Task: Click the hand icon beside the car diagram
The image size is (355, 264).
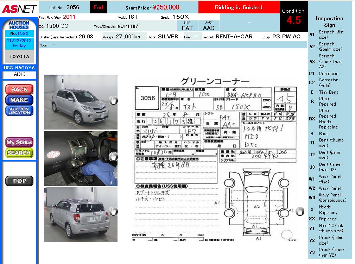Action: tap(299, 211)
